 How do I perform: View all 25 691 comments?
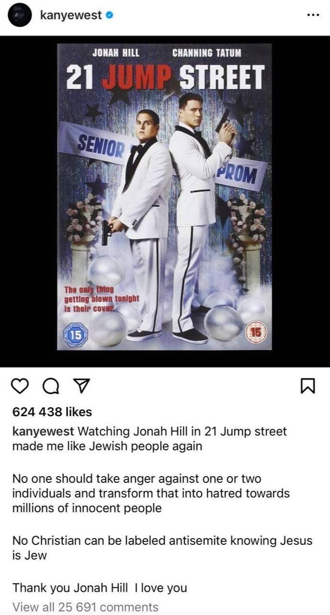[85, 607]
